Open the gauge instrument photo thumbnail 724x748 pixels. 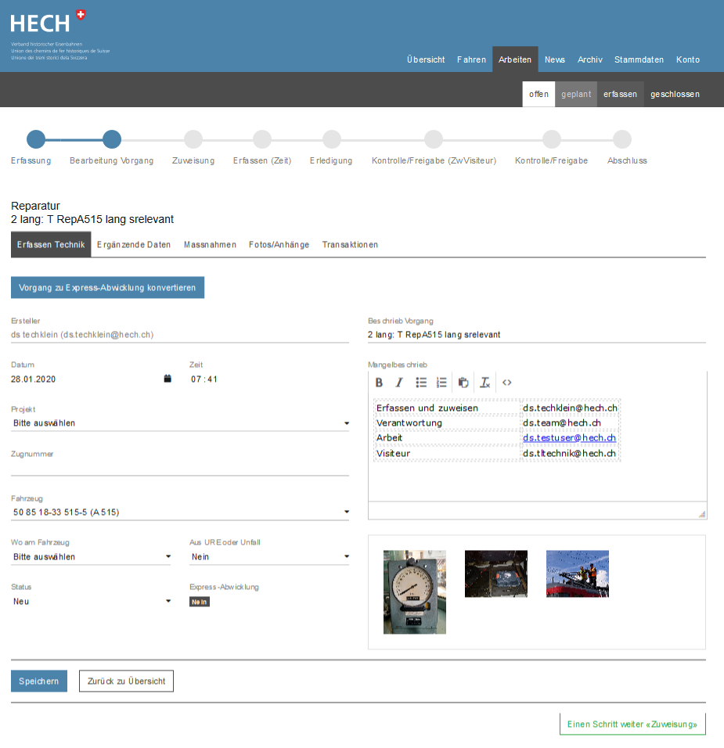coord(415,592)
